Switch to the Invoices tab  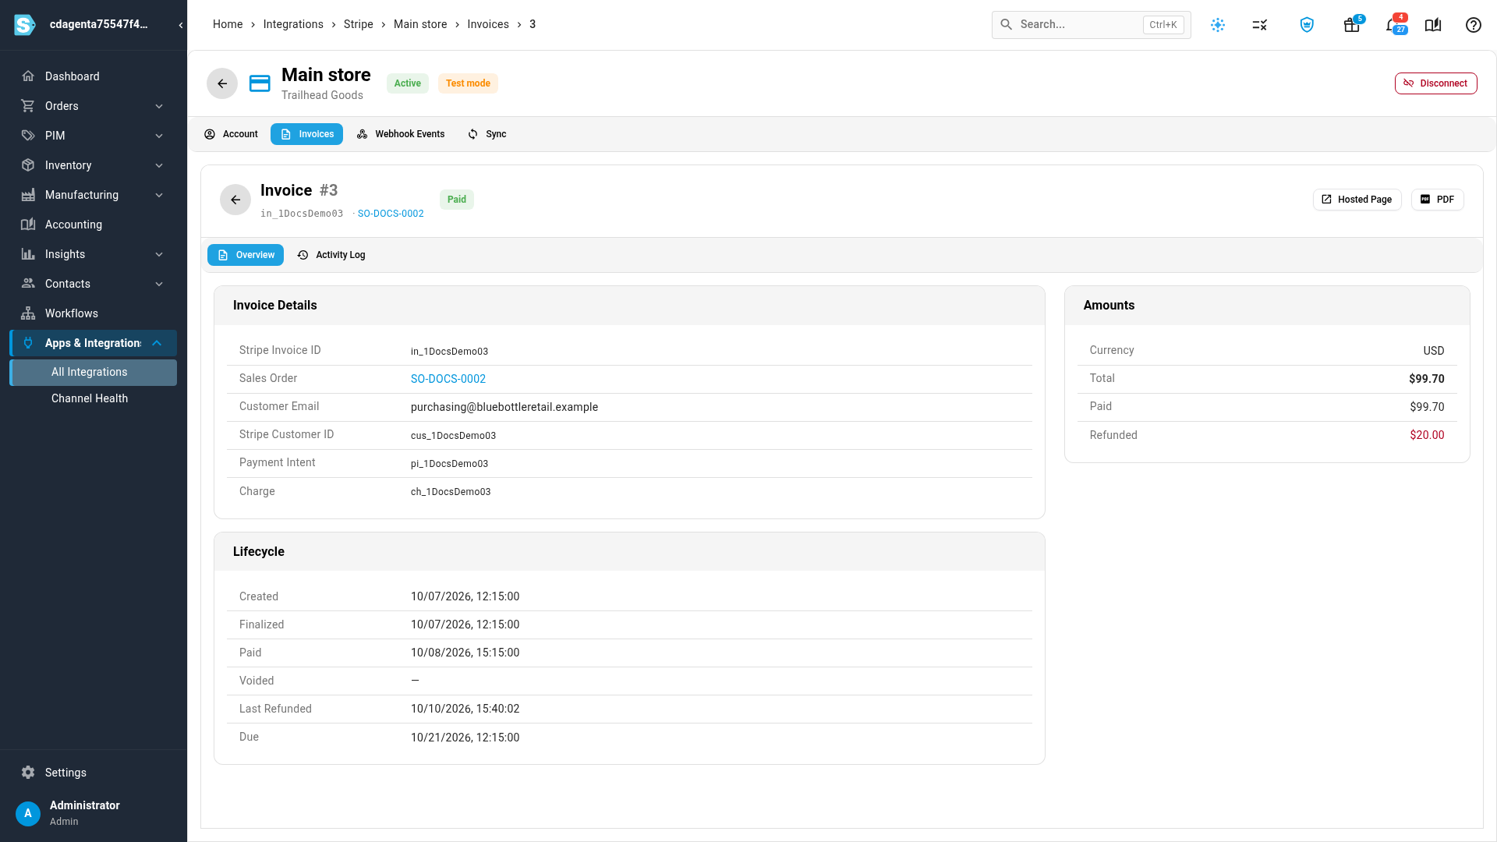[x=306, y=134]
